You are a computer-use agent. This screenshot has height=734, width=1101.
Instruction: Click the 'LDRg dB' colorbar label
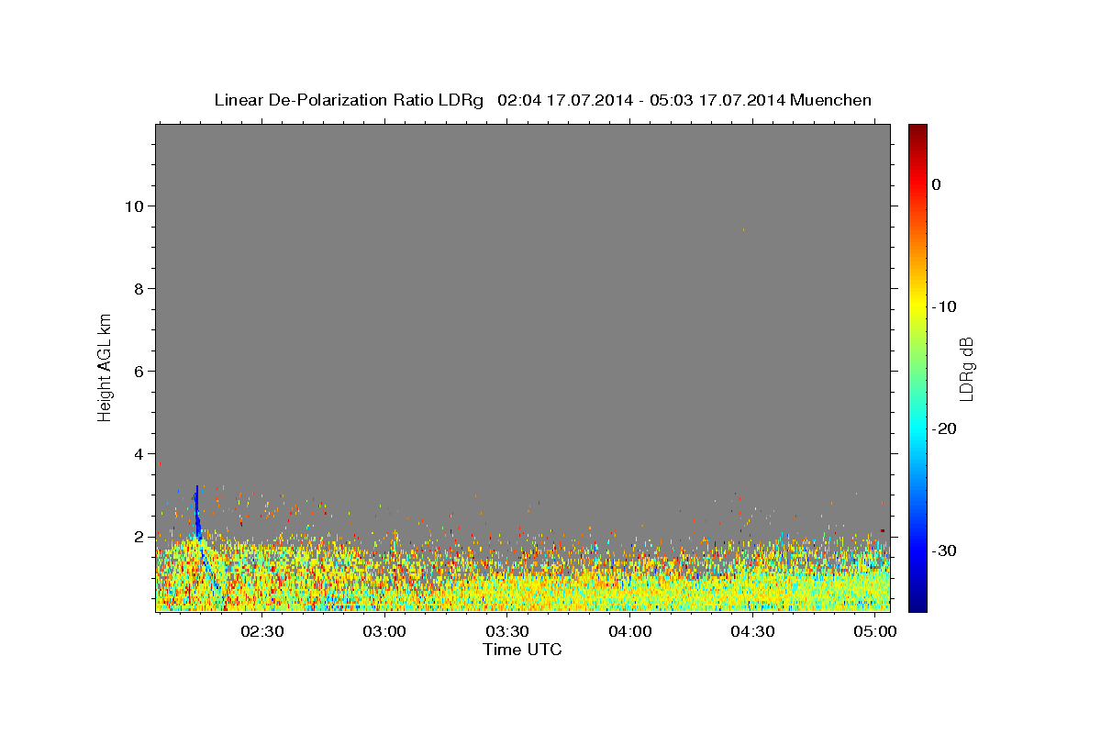[x=966, y=368]
